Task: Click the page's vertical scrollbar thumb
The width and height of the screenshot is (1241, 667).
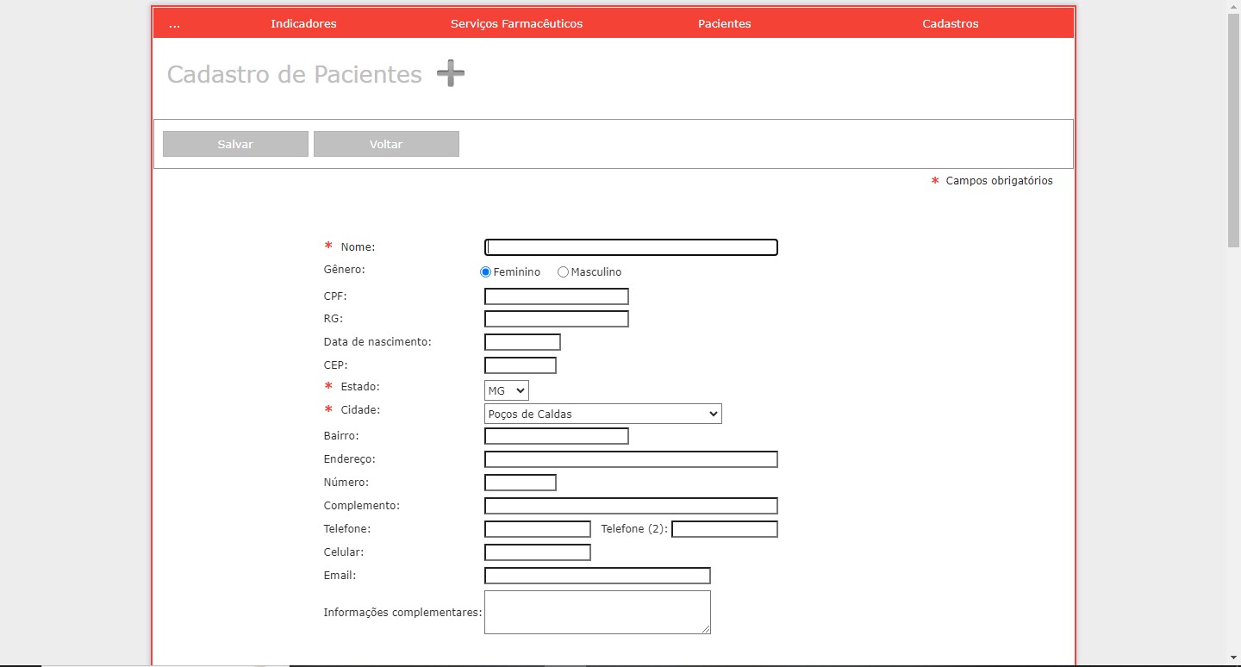Action: click(x=1233, y=129)
